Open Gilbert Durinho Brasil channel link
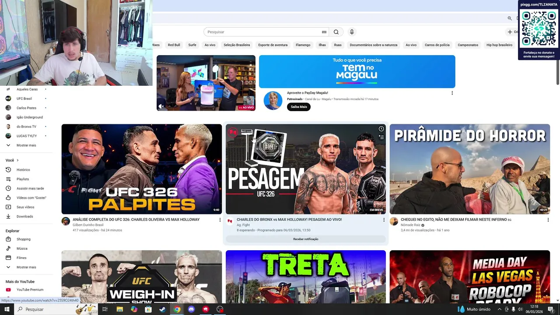The width and height of the screenshot is (560, 315). tap(88, 225)
